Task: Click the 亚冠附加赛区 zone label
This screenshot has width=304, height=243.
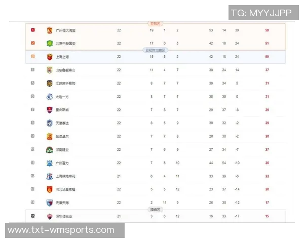Action: (x=154, y=50)
